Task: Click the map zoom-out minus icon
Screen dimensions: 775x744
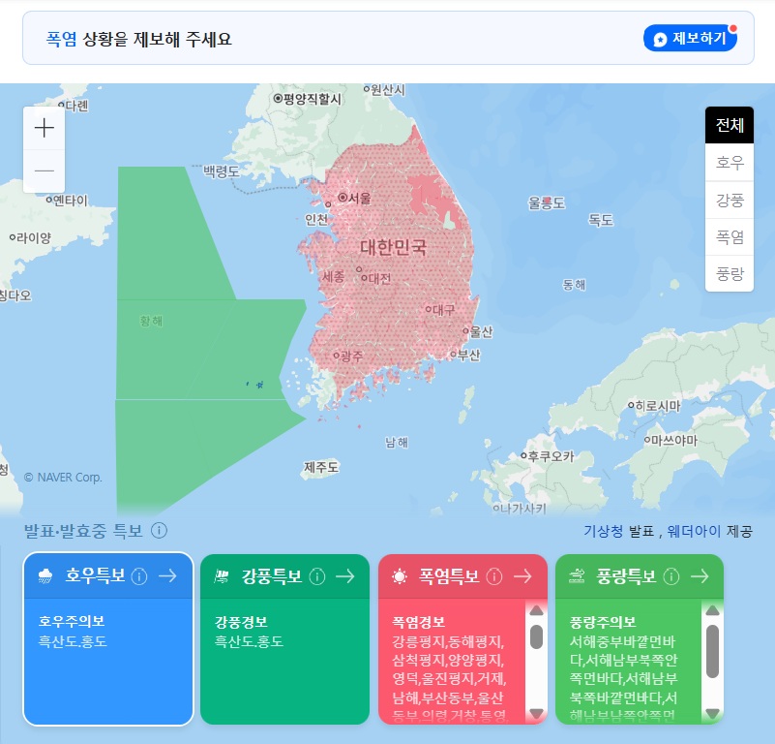Action: point(43,170)
